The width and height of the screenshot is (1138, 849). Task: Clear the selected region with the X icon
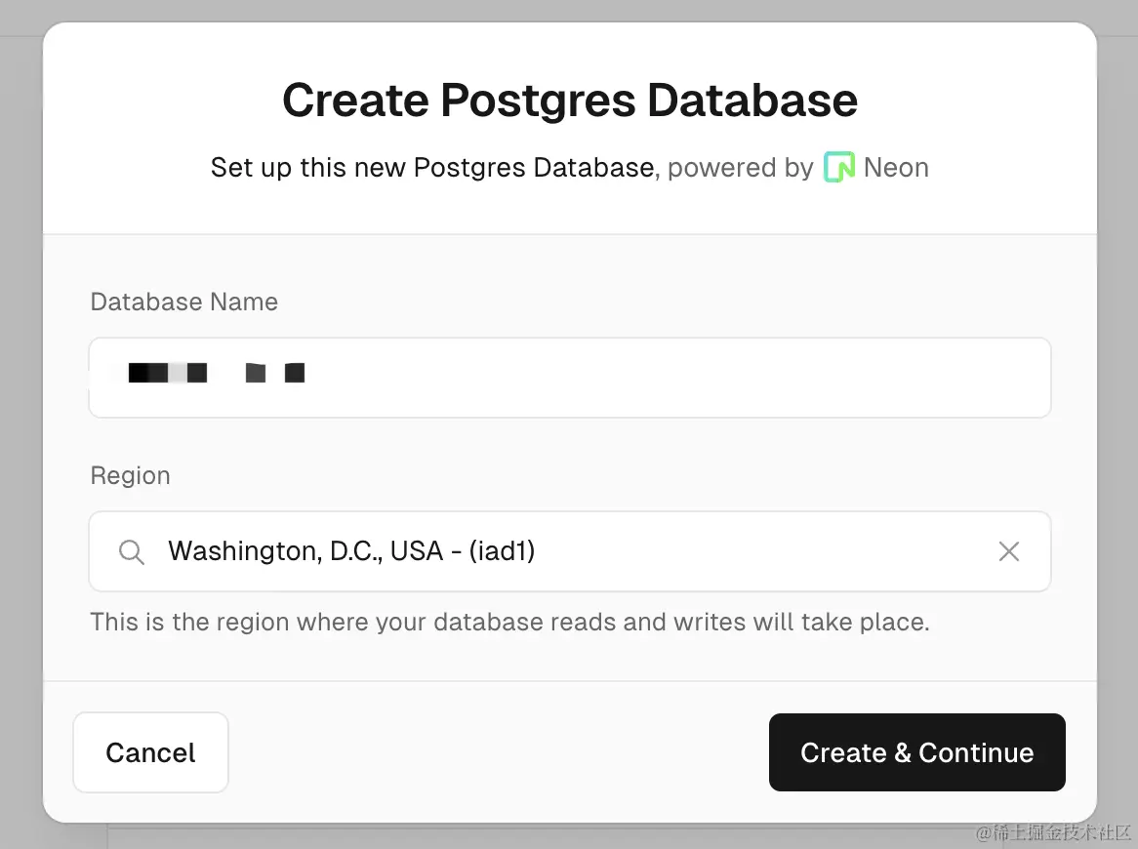coord(1009,552)
